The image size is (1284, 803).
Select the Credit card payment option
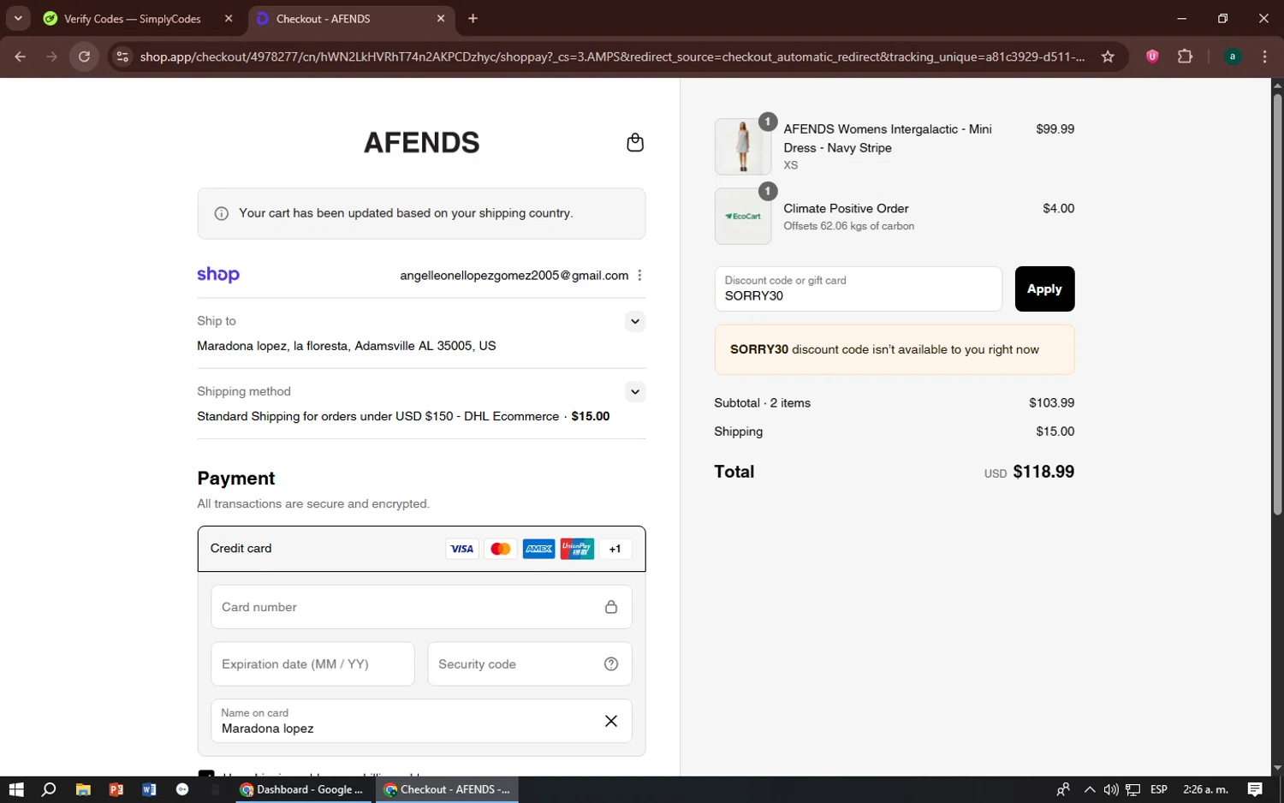coord(421,549)
